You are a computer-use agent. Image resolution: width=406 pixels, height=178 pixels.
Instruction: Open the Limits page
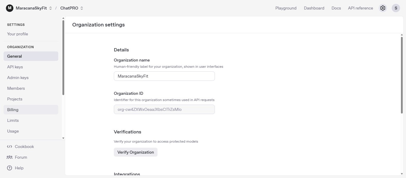click(31, 120)
